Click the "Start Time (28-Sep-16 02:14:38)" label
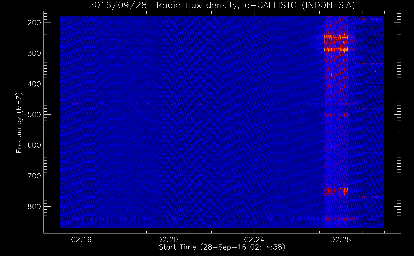The width and height of the screenshot is (414, 256). [222, 247]
